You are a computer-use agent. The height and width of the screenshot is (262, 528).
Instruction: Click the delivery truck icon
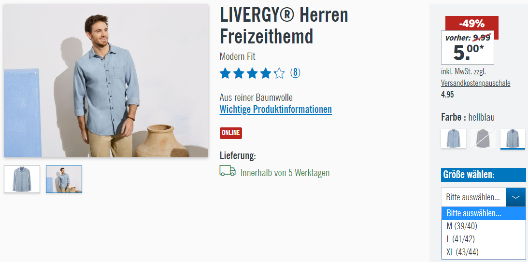click(x=228, y=170)
